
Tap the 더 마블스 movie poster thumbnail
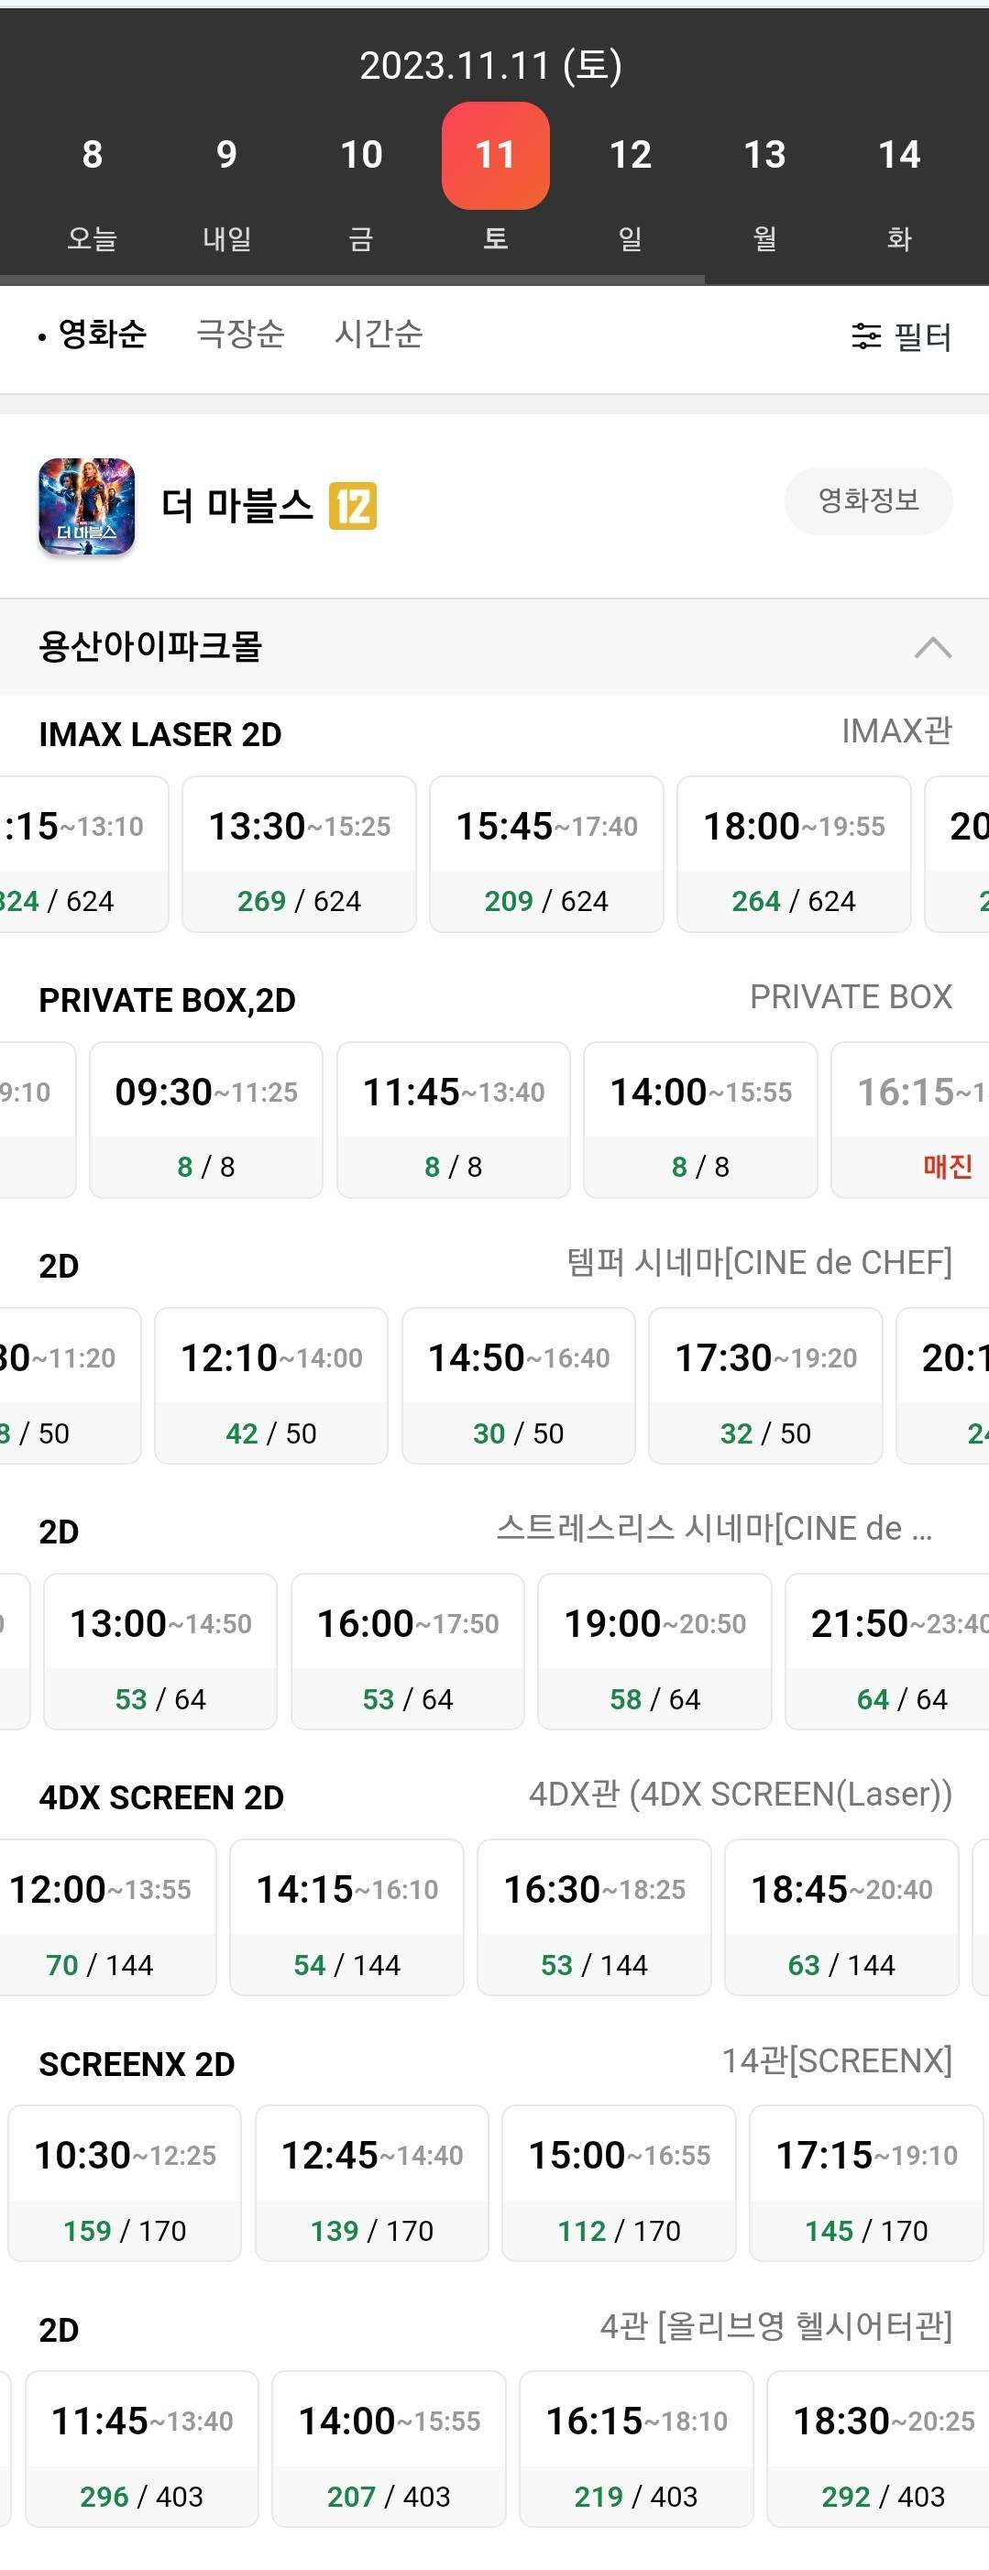point(87,506)
